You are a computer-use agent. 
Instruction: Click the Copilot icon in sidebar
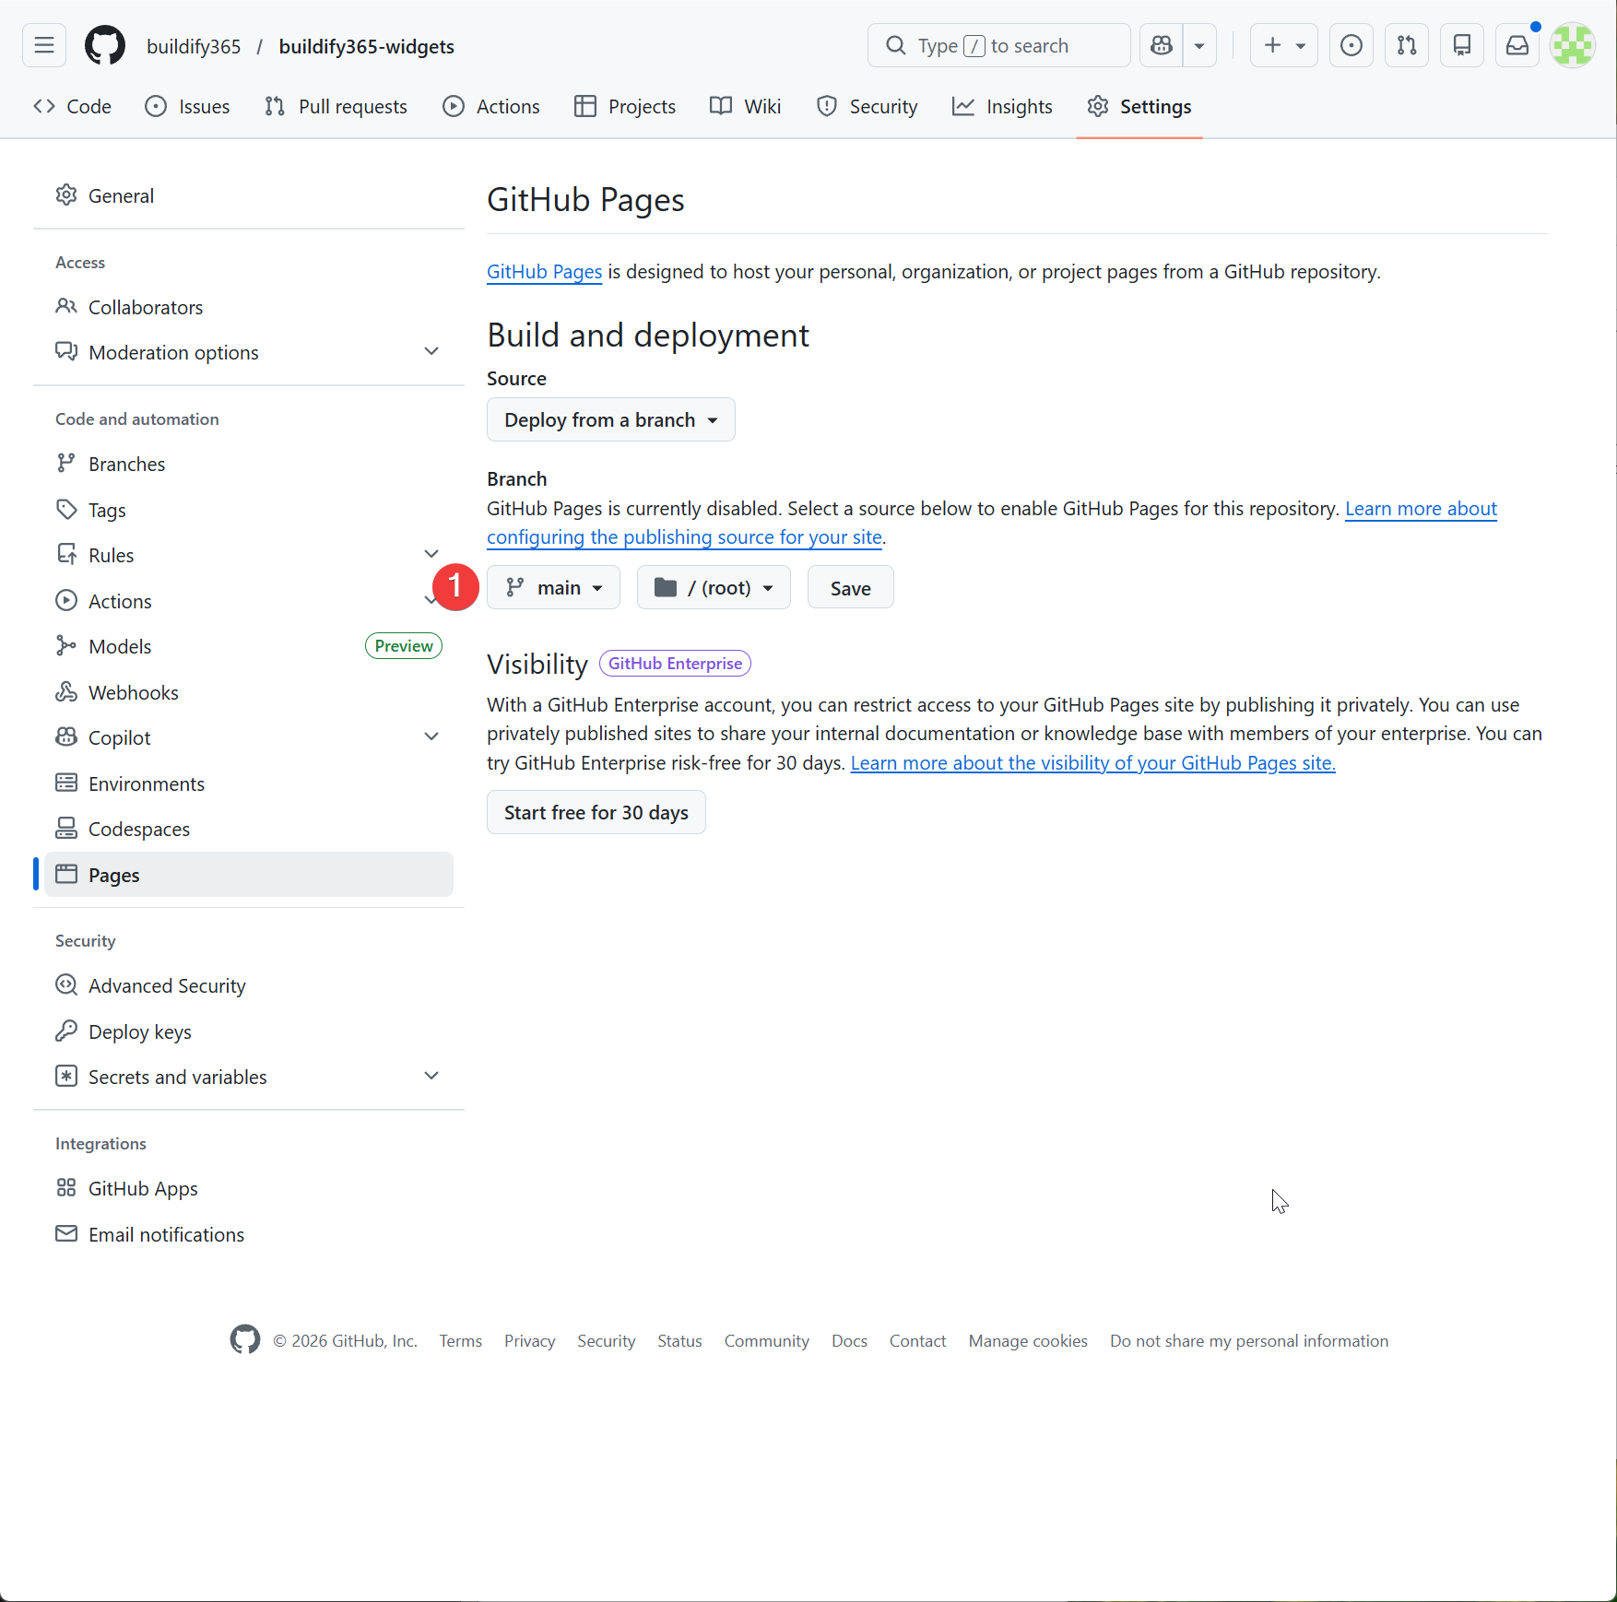pos(66,737)
